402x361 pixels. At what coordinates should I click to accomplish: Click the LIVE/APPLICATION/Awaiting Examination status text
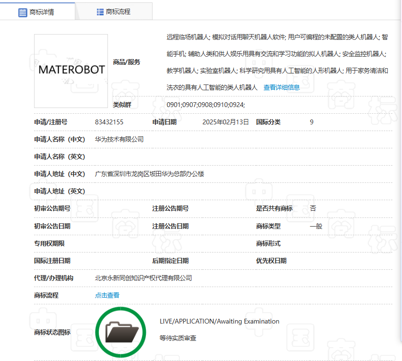click(218, 321)
